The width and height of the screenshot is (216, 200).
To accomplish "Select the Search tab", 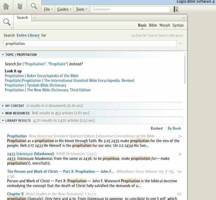I will click(x=22, y=18).
